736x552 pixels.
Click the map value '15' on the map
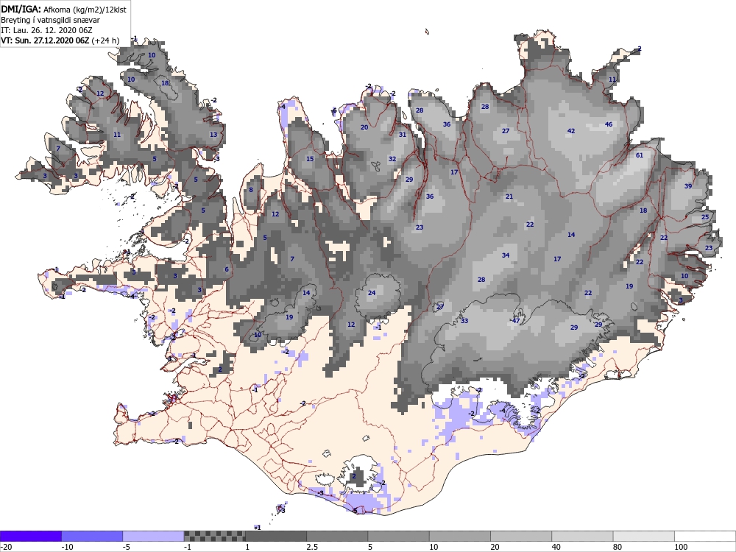[310, 159]
